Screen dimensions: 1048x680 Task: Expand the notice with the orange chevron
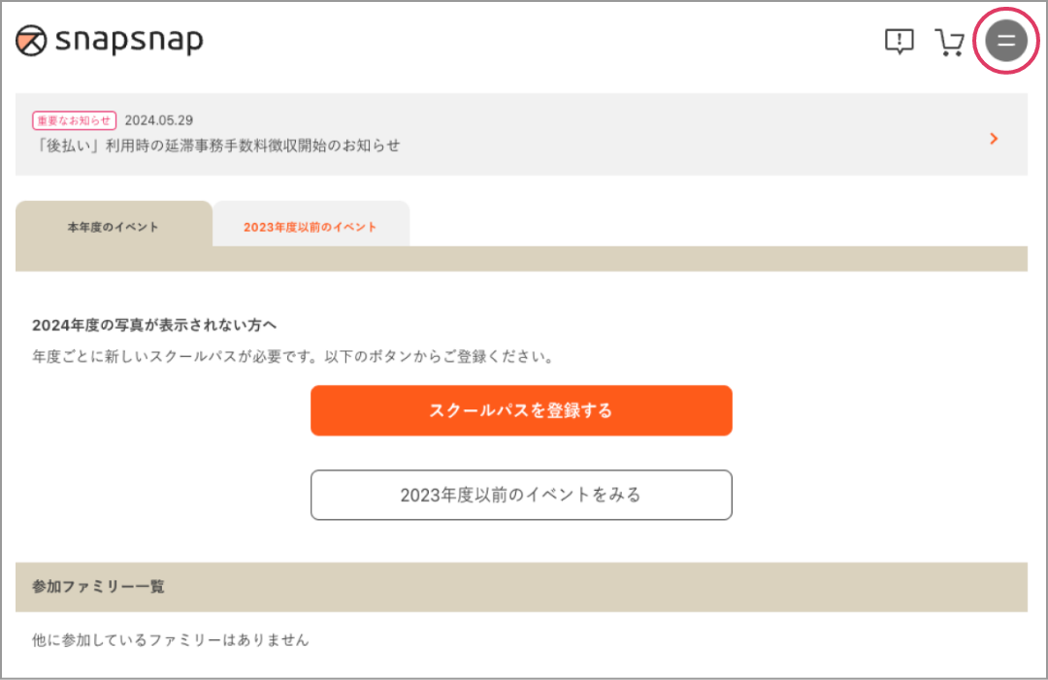pyautogui.click(x=994, y=139)
